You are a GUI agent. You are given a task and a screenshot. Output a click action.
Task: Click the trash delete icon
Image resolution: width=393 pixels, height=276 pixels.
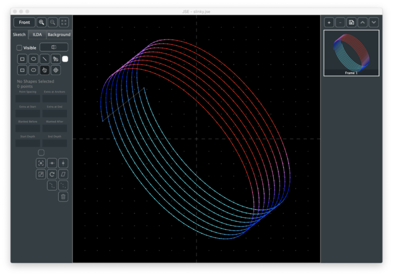point(63,197)
